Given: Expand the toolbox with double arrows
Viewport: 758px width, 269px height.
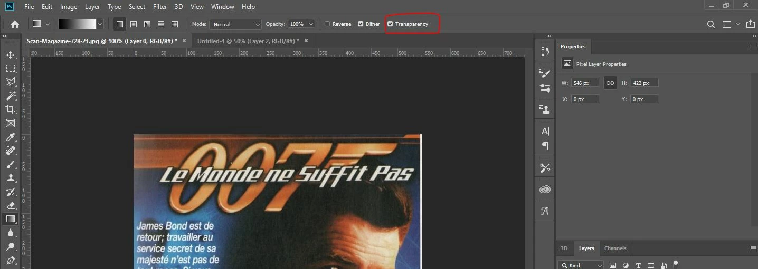Looking at the screenshot, I should 4,36.
